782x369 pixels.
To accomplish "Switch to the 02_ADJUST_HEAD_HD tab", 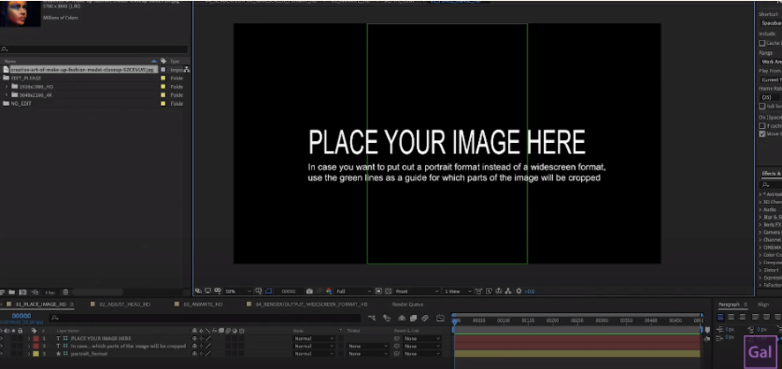I will (x=124, y=305).
